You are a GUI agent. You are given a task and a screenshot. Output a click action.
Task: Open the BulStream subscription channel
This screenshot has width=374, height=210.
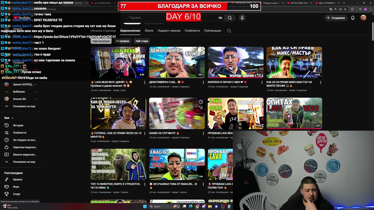click(x=19, y=92)
